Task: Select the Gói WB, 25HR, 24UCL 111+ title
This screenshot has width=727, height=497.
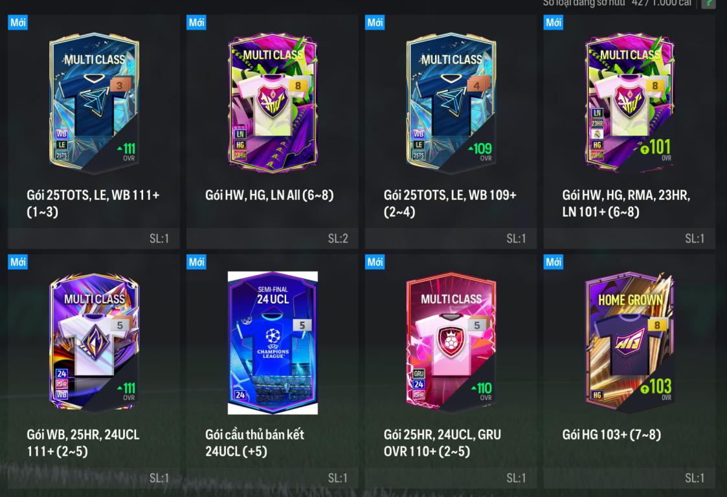Action: pyautogui.click(x=84, y=443)
